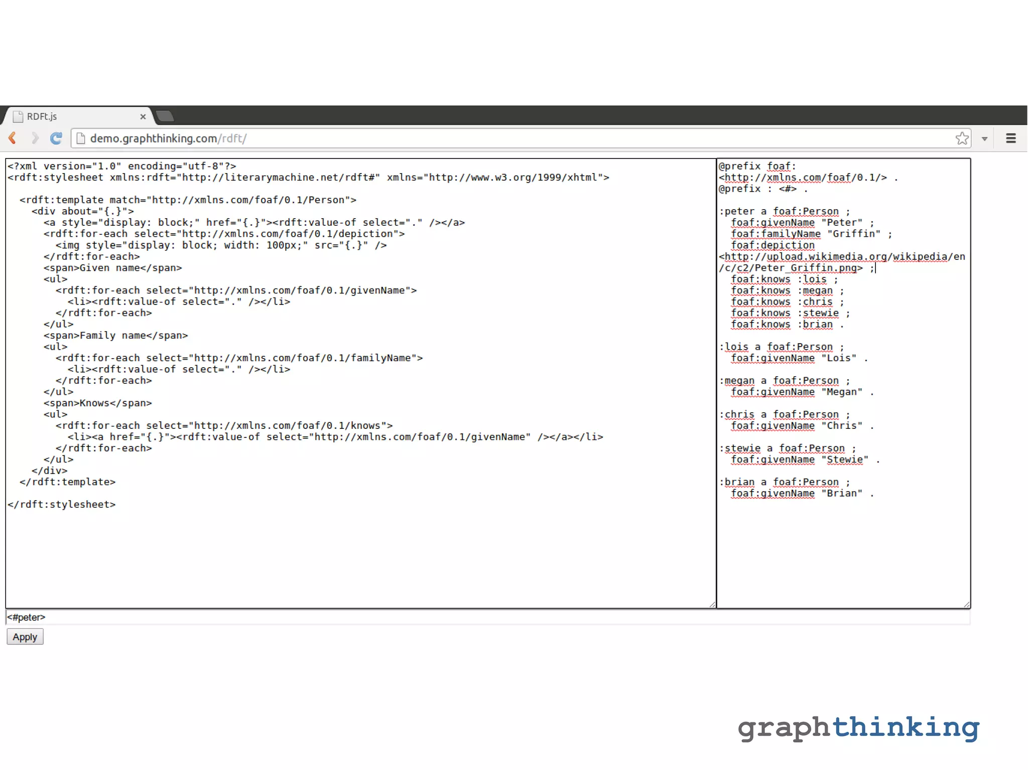Screen dimensions: 1028x770
Task: Click the rdft:template match Person line
Action: click(188, 200)
